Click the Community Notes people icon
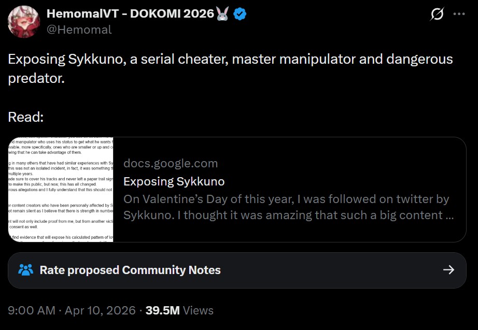478x330 pixels. point(25,270)
